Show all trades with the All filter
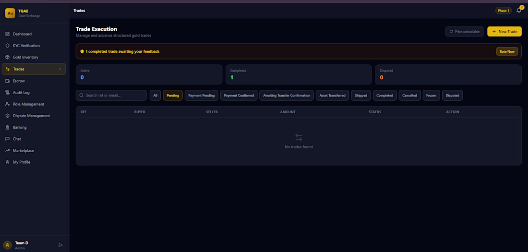 (x=155, y=96)
